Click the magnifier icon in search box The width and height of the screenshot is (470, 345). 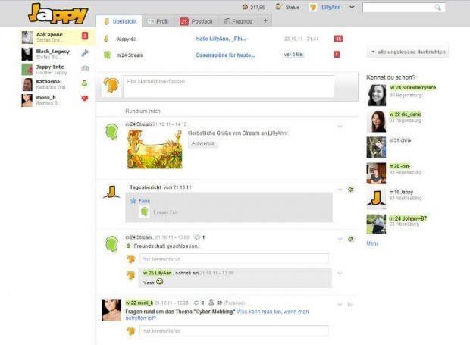[x=438, y=8]
